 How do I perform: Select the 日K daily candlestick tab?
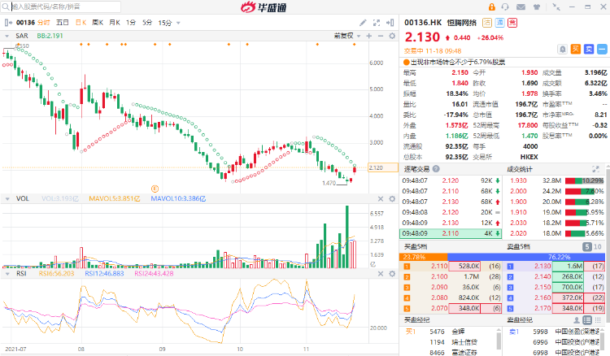coord(81,23)
